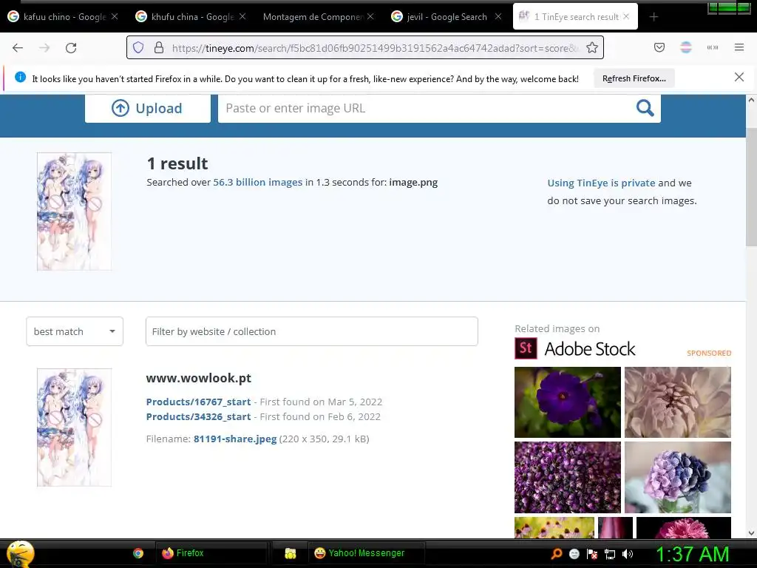The height and width of the screenshot is (568, 757).
Task: Close the jevil Google Search tab
Action: (x=498, y=16)
